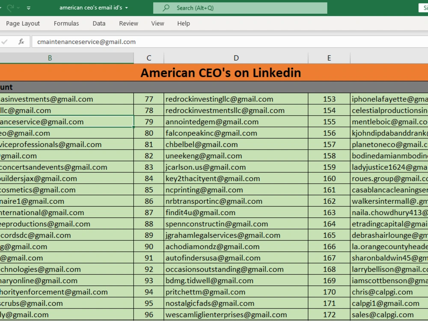Select cell eeproductions@gmail.com

(x=67, y=224)
